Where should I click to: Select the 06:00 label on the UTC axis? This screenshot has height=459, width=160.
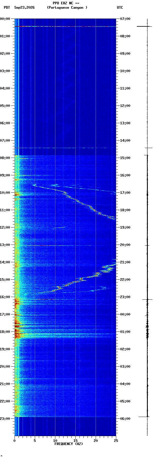point(125,419)
